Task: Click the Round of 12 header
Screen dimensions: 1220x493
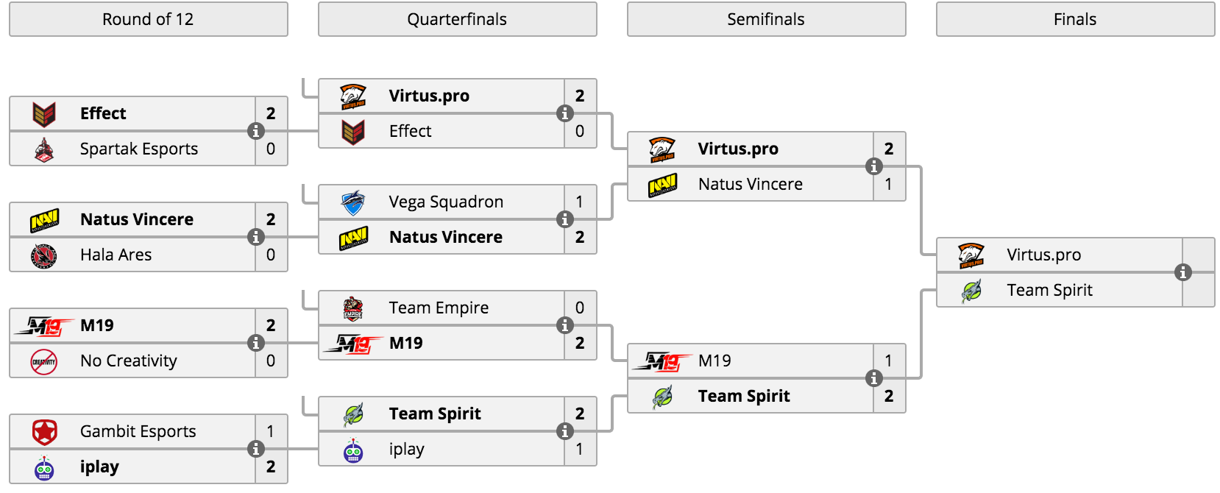Action: 149,19
